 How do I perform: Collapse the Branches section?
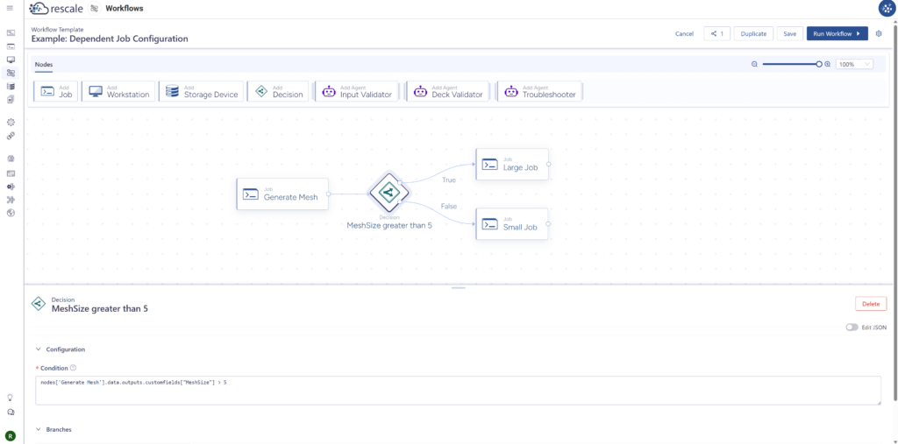[39, 429]
